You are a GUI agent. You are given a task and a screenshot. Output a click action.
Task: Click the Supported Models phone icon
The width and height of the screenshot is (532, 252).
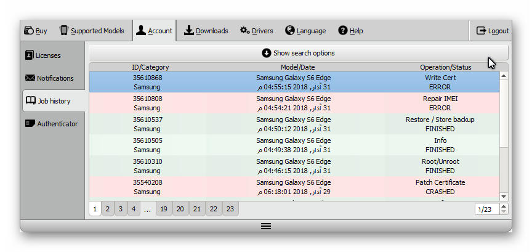63,30
